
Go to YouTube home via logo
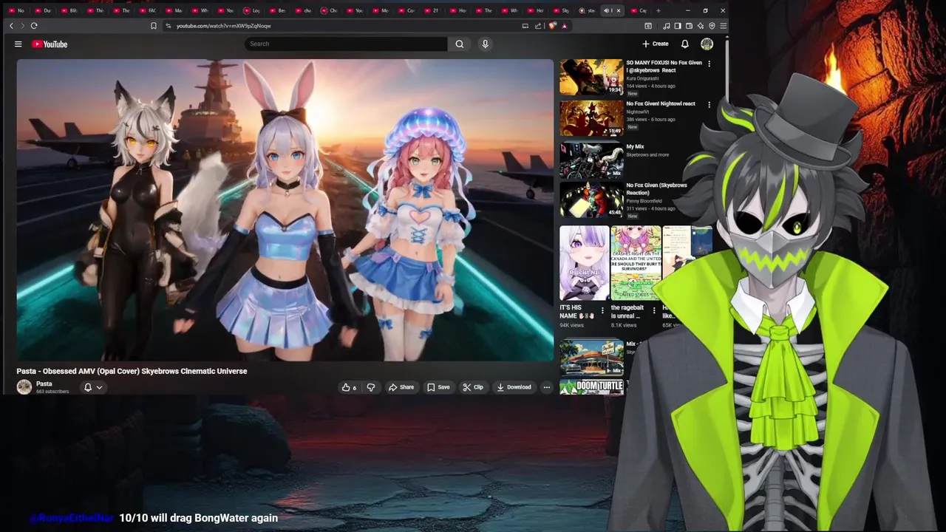click(50, 44)
